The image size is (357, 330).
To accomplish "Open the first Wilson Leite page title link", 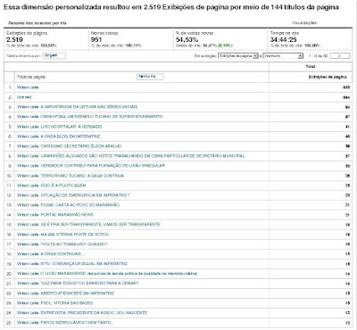I will [28, 87].
